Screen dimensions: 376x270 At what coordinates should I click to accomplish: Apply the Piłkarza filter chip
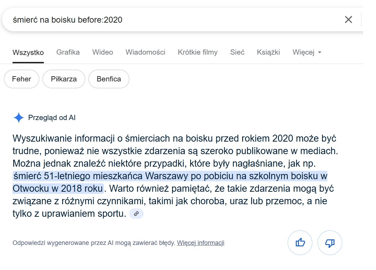point(64,79)
